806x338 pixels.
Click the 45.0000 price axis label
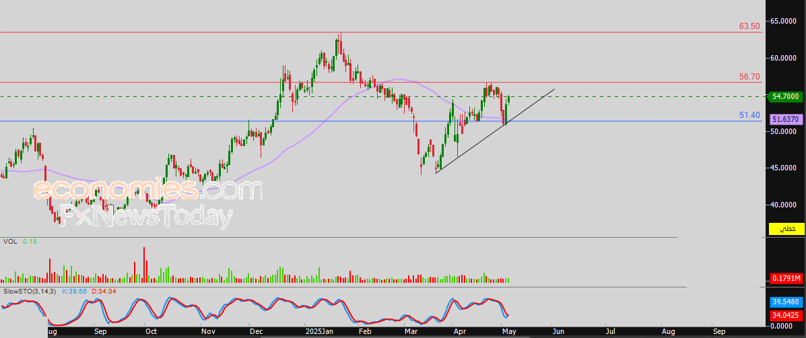[784, 168]
